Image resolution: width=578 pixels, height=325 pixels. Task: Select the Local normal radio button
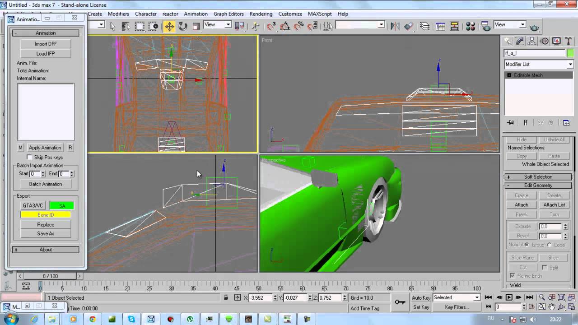pyautogui.click(x=549, y=245)
